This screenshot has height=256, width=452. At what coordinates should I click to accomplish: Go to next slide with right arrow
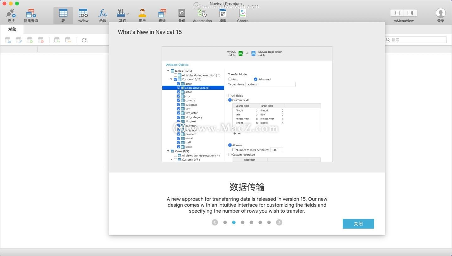pyautogui.click(x=279, y=222)
